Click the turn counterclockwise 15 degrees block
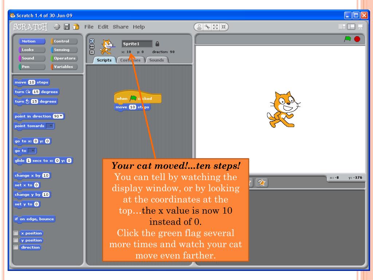The image size is (373, 280). 36,101
